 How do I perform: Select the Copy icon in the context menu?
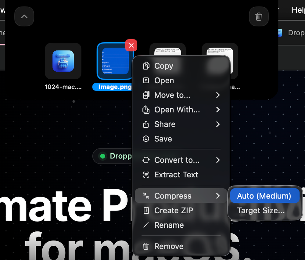[x=146, y=66]
